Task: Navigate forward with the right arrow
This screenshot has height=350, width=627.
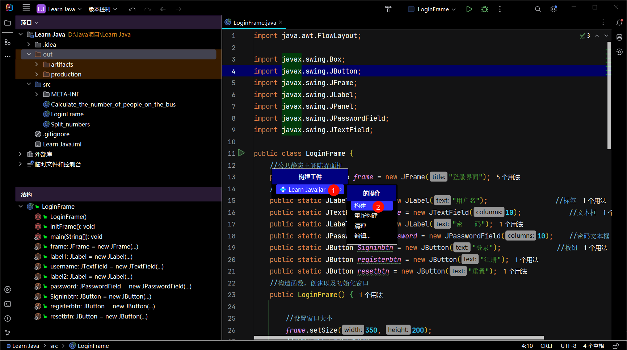Action: pyautogui.click(x=178, y=9)
